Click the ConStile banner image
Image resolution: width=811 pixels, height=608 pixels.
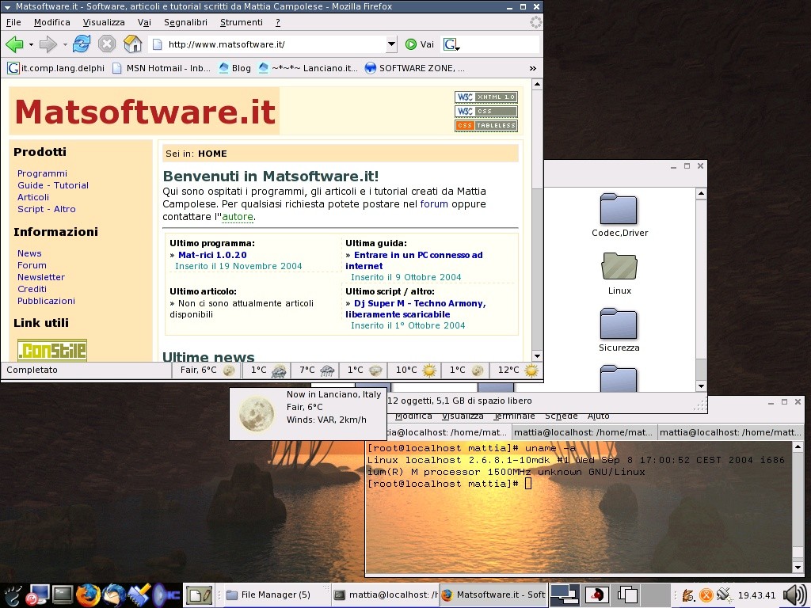51,350
